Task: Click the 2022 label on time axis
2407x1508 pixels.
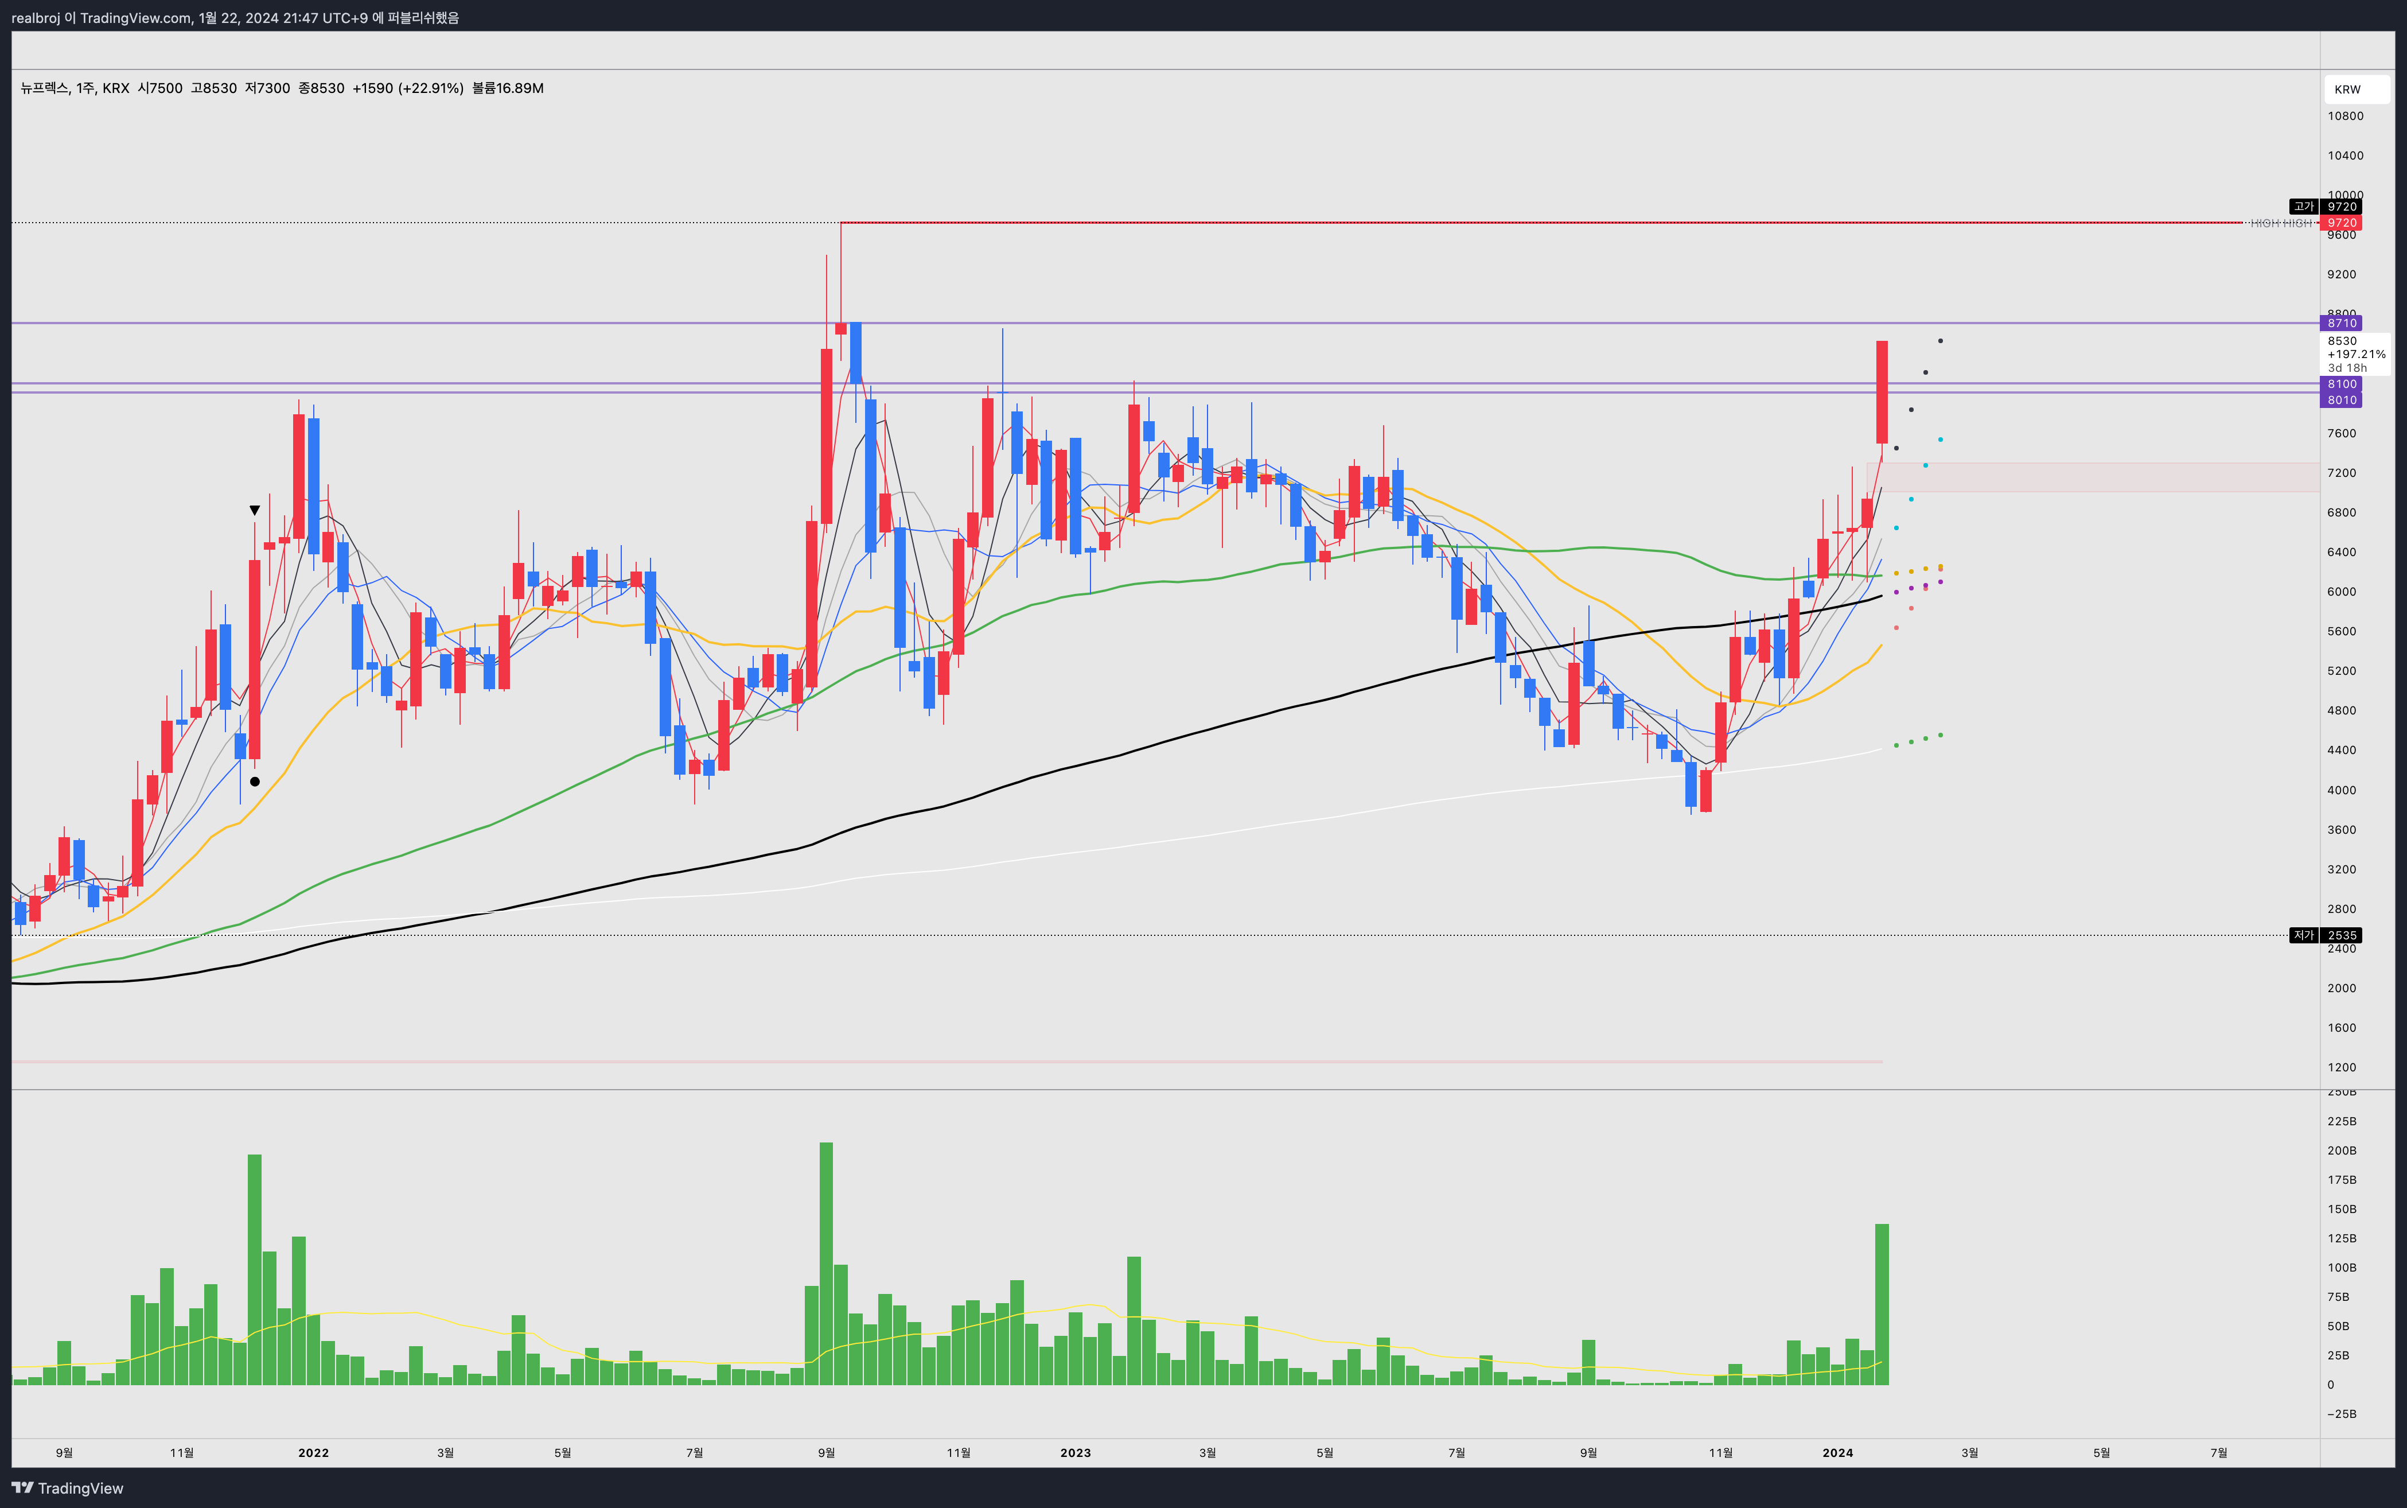Action: (x=313, y=1453)
